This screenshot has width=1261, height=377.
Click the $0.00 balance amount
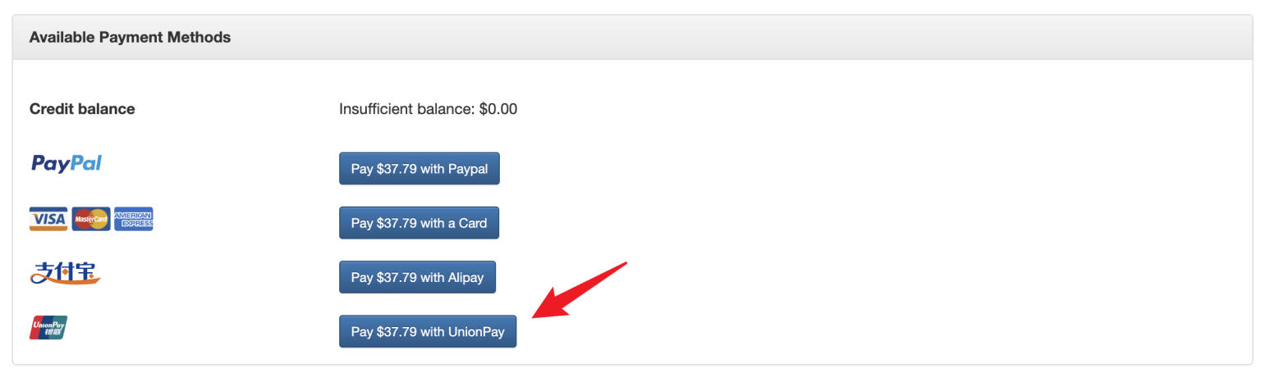click(498, 109)
